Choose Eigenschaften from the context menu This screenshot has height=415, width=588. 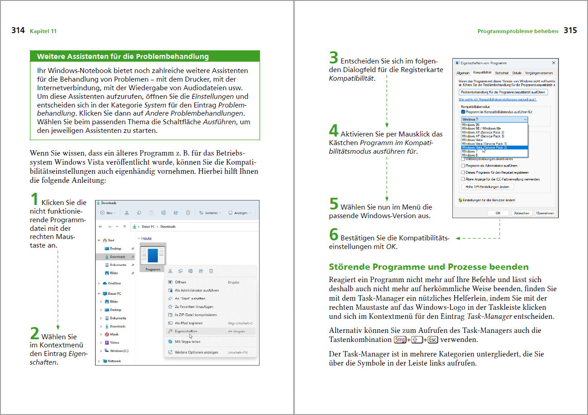click(186, 332)
